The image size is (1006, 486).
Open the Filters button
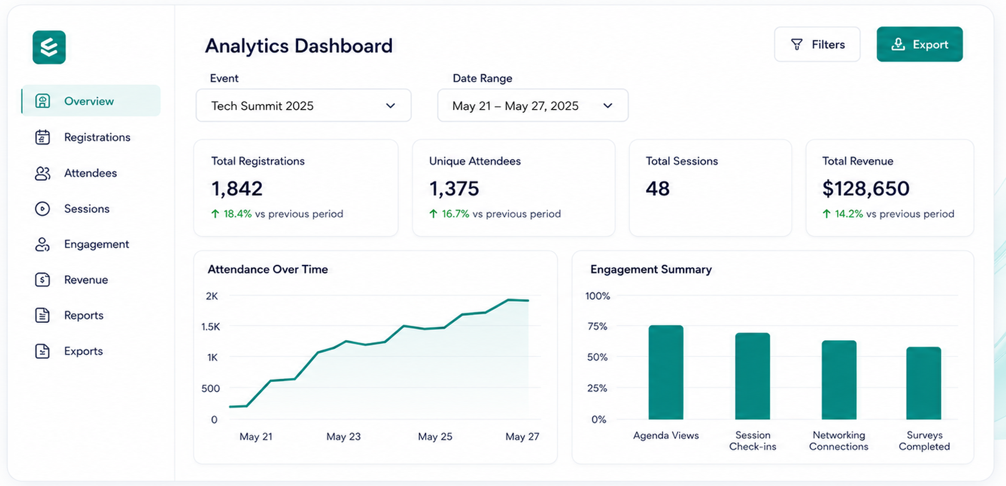[817, 44]
